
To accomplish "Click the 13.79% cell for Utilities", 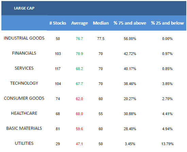I will [167, 144].
